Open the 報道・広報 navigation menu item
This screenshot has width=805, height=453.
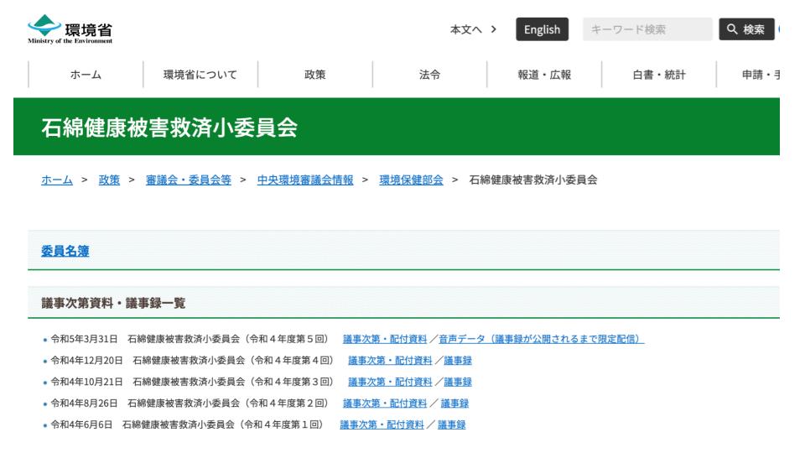point(544,75)
